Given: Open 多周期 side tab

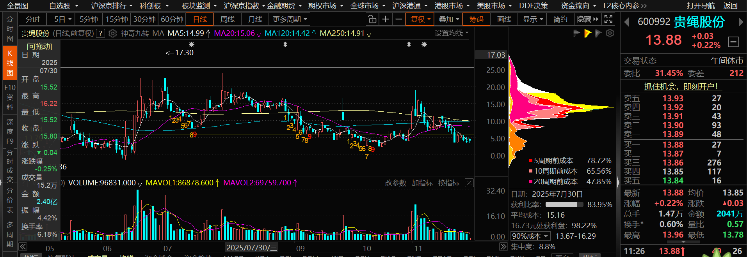Looking at the screenshot, I should (10, 234).
